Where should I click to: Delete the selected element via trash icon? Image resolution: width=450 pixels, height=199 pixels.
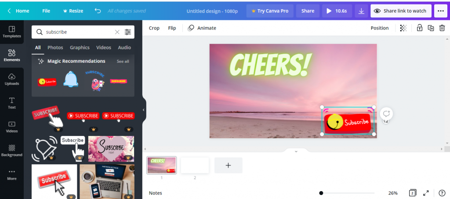442,28
